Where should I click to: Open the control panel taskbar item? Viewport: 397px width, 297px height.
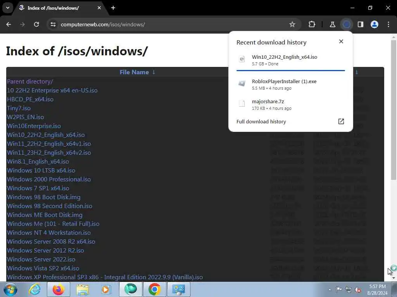pos(179,289)
